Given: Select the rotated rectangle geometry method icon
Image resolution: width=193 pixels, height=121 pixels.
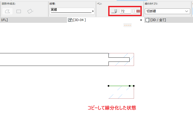Looking at the screenshot, I should click(x=30, y=11).
